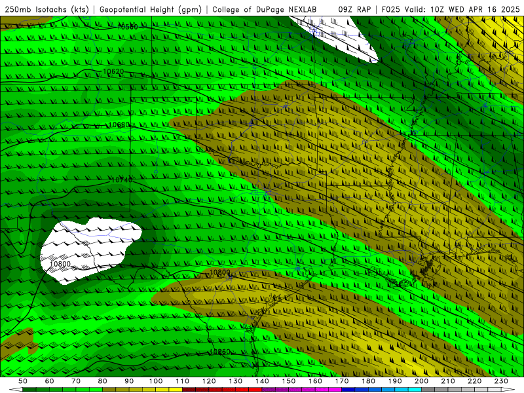Click the 200 value on the color scale
This screenshot has height=393, width=524.
click(421, 381)
